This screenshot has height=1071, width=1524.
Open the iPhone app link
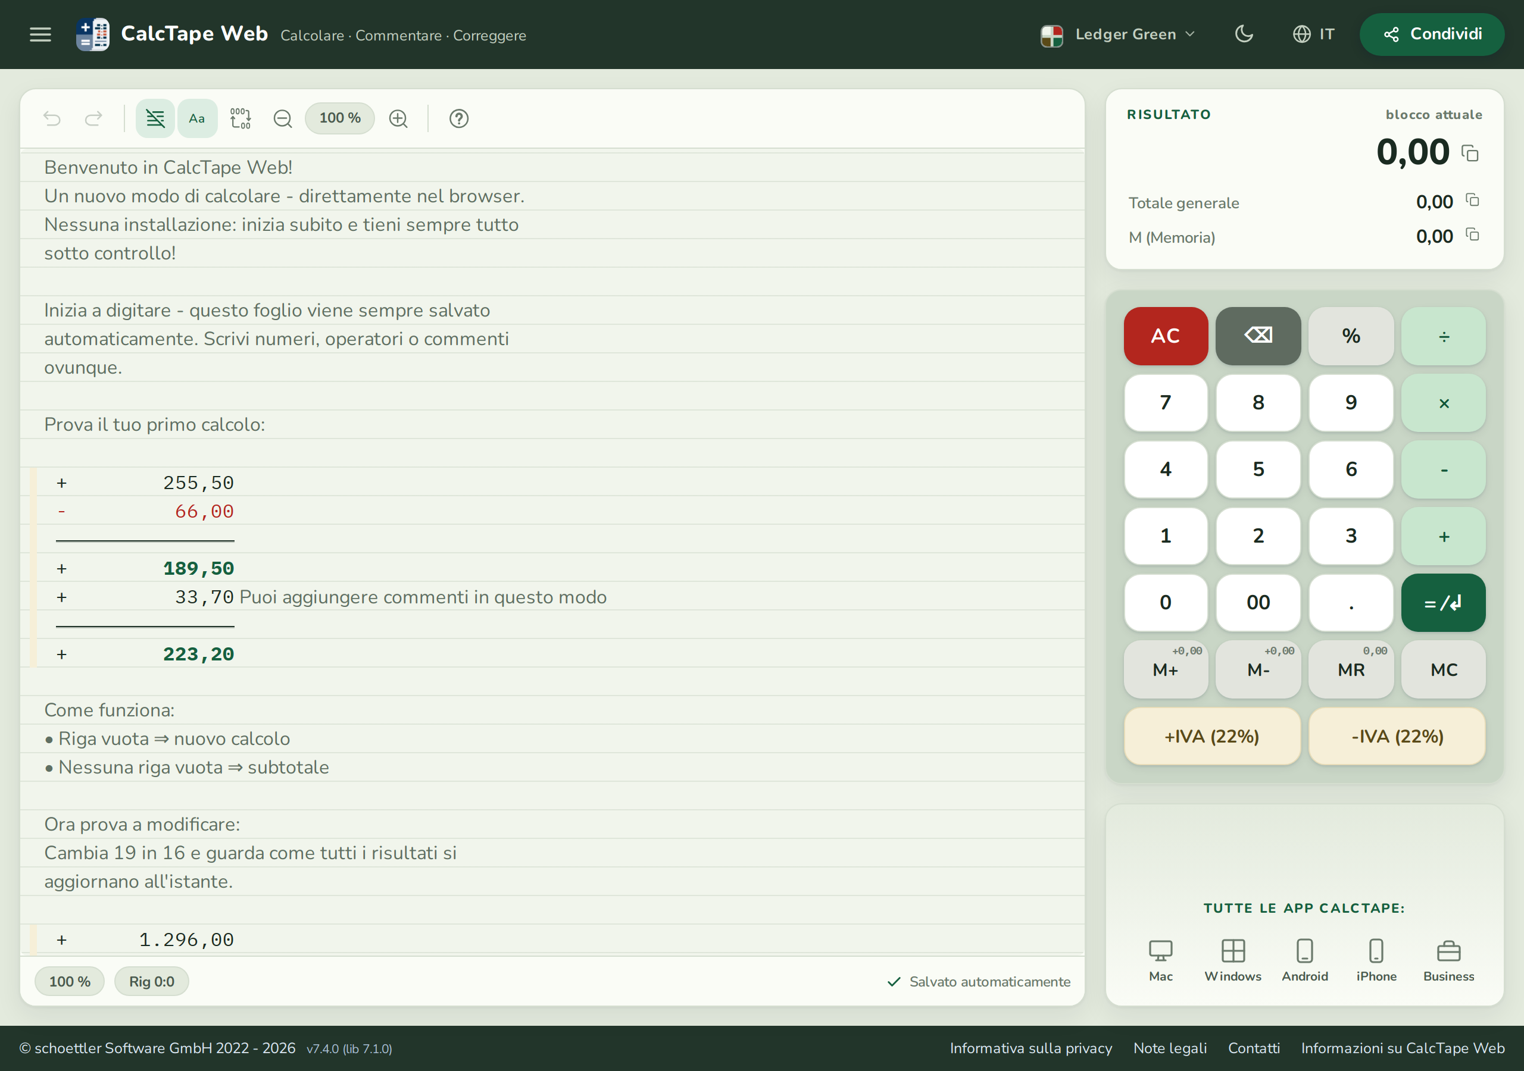(x=1376, y=960)
